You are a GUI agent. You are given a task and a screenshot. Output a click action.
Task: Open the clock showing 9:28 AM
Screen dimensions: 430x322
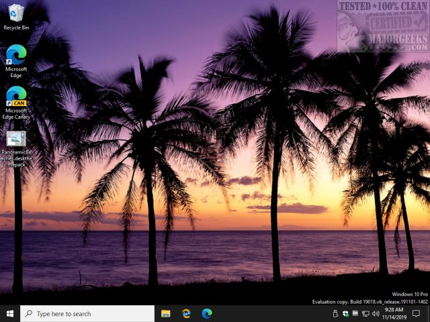[394, 310]
